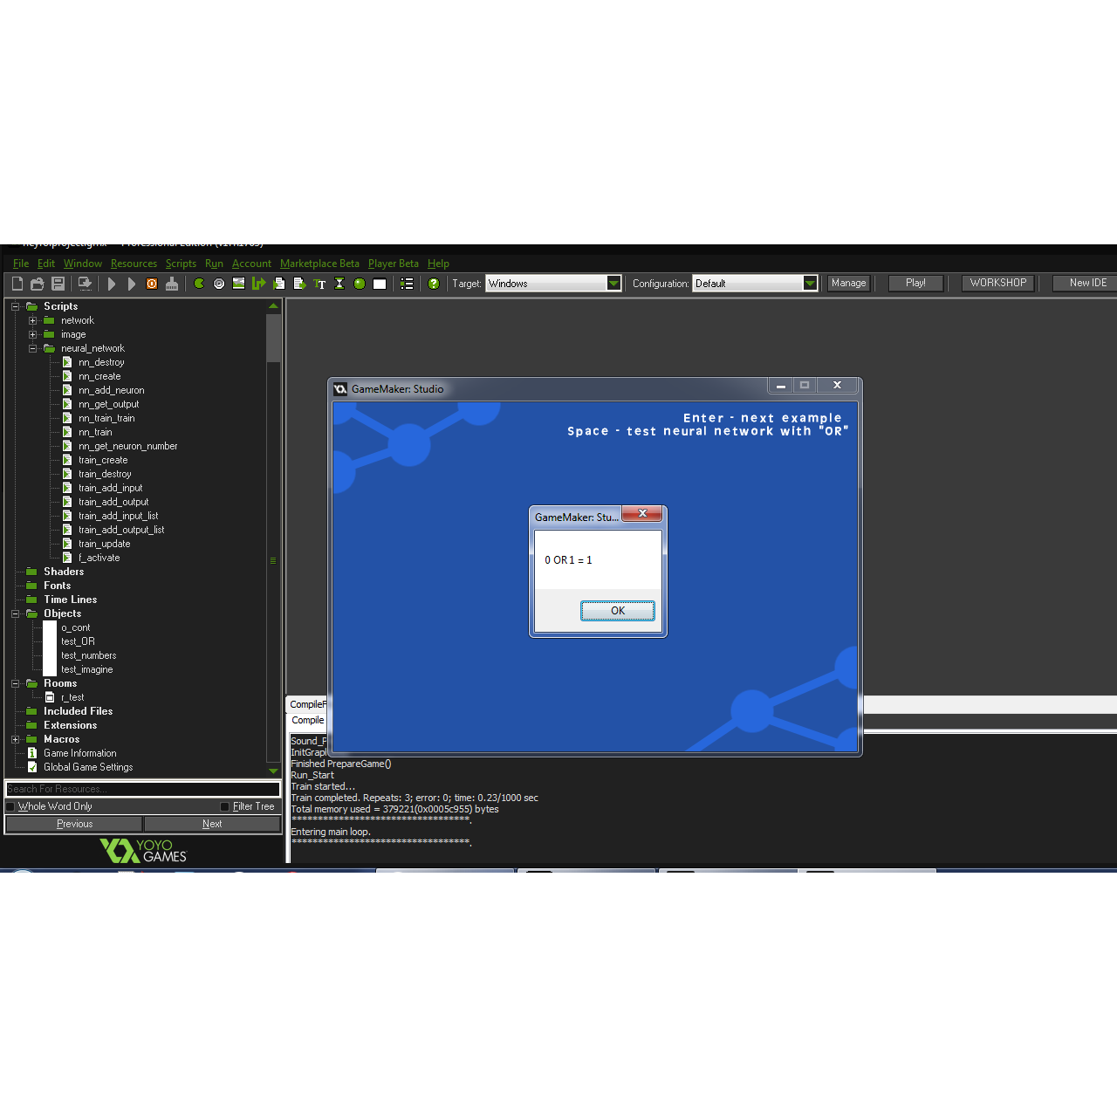
Task: Click the Create Sprite (Pac-Man) toolbar icon
Action: click(x=199, y=284)
